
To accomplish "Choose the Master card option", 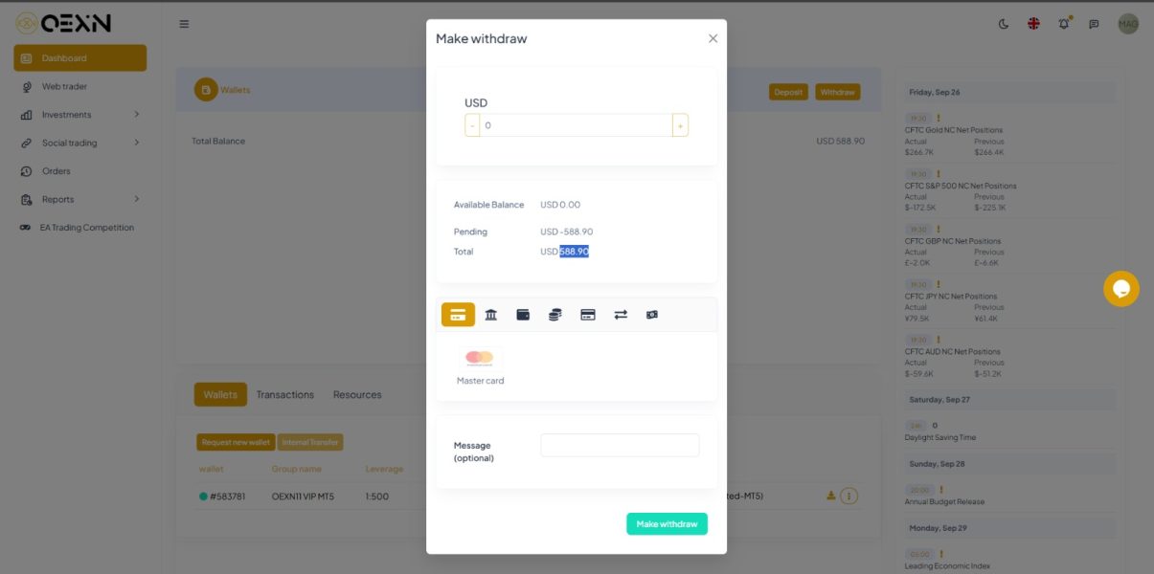I will pyautogui.click(x=480, y=367).
